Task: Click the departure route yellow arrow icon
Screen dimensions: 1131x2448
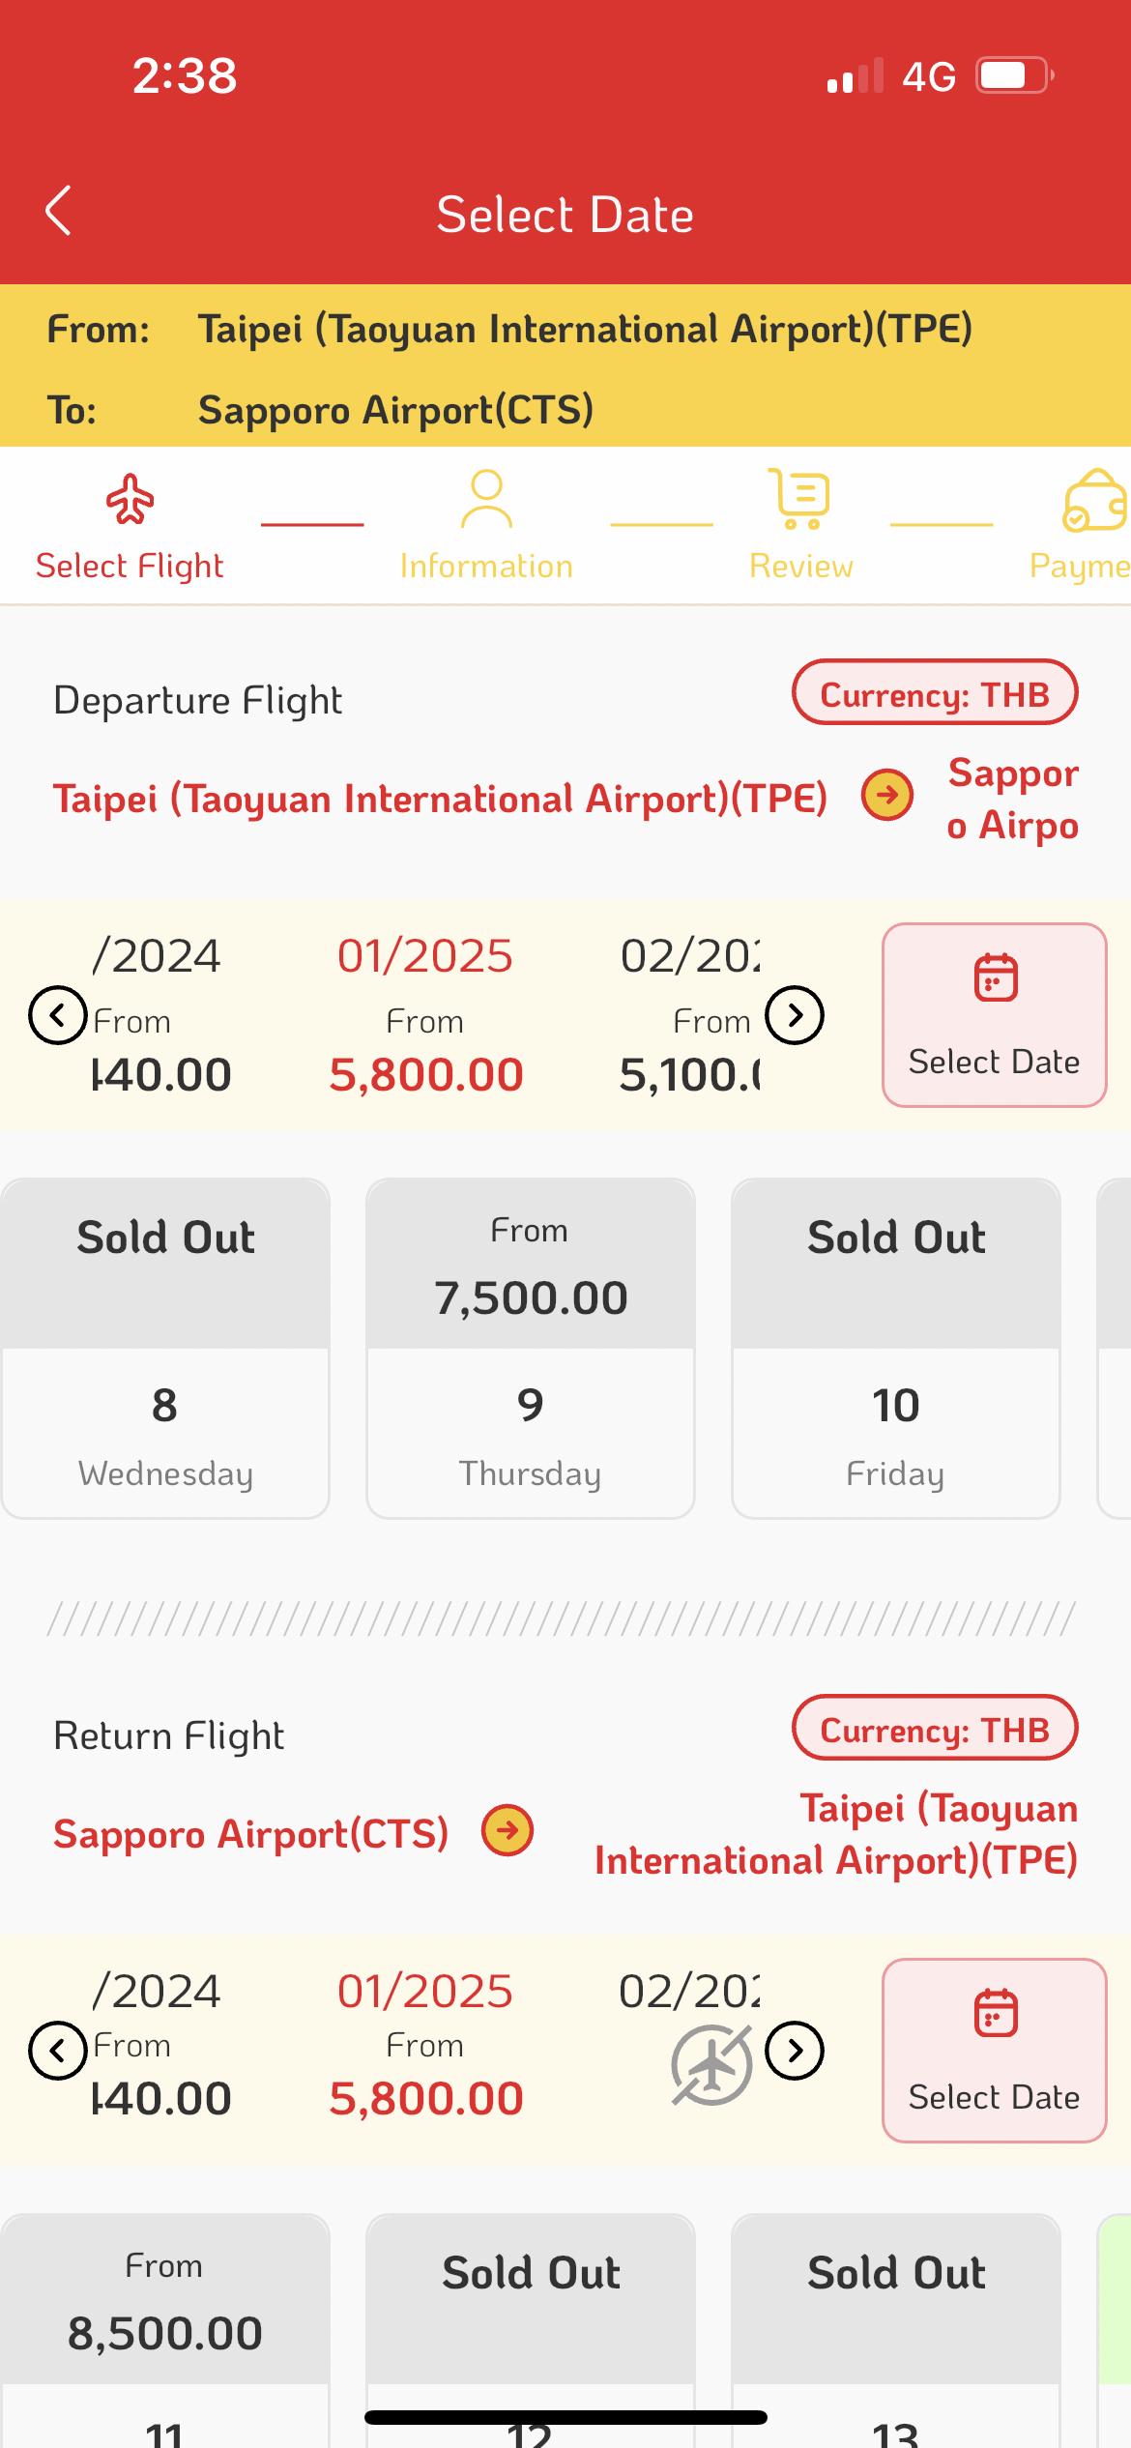Action: pos(886,796)
